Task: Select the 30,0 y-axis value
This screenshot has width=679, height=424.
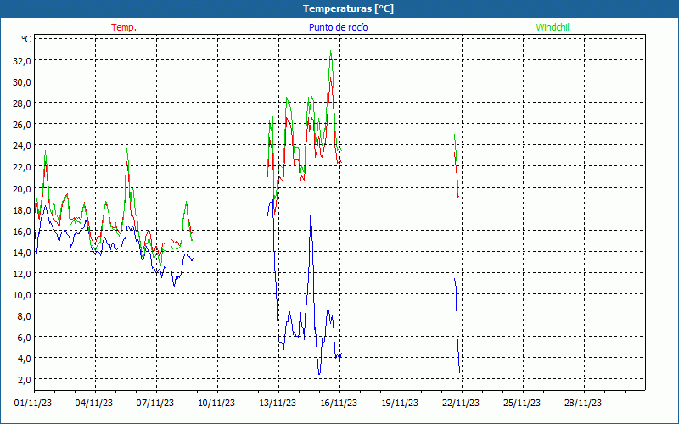Action: (x=22, y=81)
